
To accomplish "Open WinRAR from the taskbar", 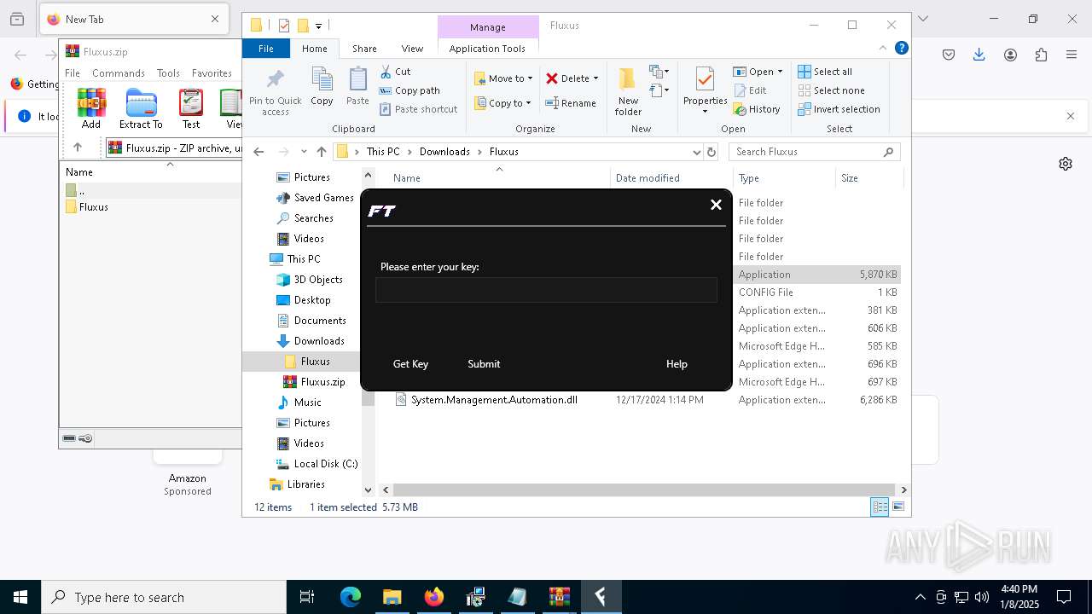I will click(x=559, y=597).
